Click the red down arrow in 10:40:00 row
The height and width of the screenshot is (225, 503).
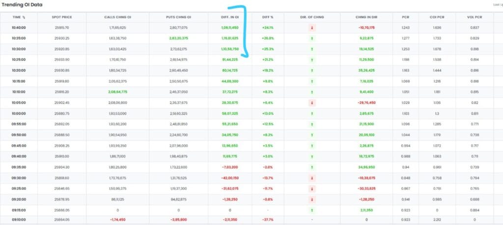[x=312, y=27]
